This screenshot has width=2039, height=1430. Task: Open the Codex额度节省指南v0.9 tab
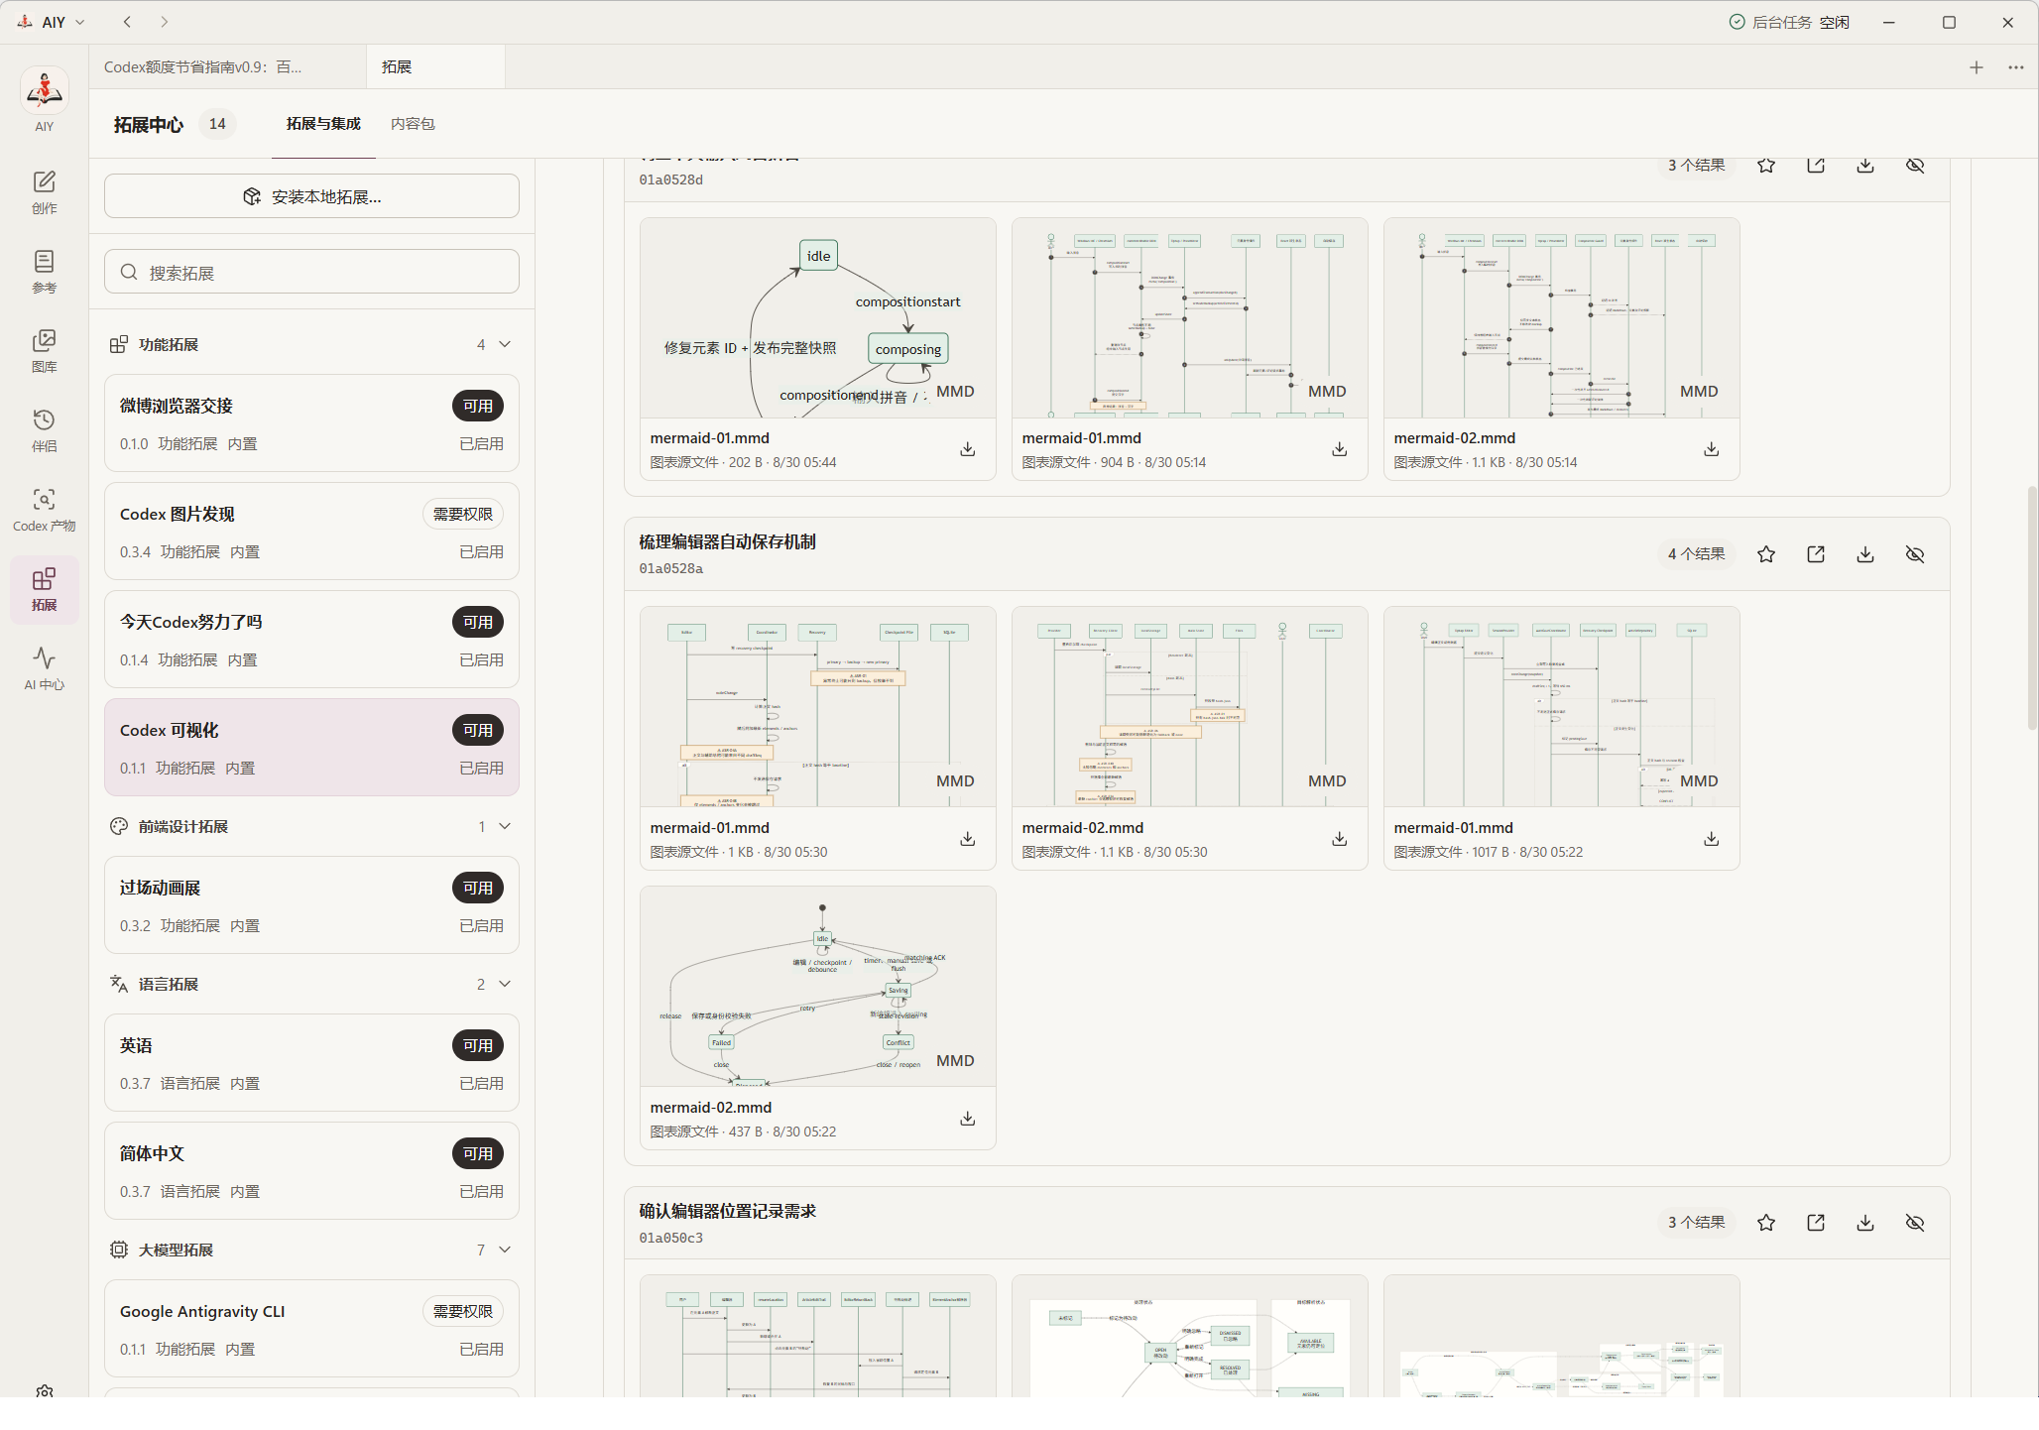pos(227,67)
